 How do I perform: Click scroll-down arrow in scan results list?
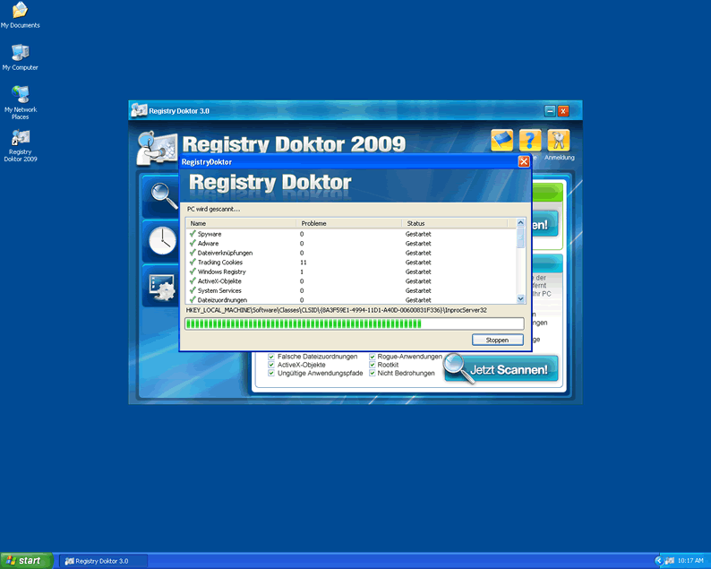tap(521, 298)
